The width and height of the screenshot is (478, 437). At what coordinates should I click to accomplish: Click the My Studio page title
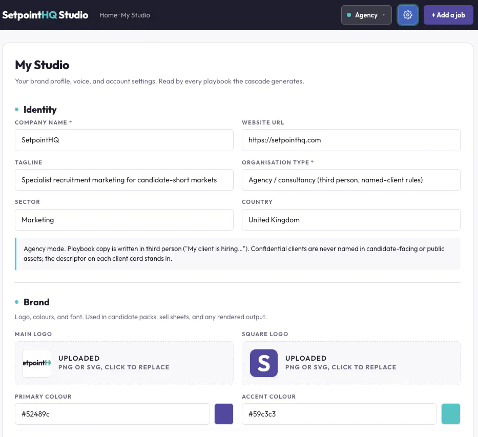(x=42, y=65)
